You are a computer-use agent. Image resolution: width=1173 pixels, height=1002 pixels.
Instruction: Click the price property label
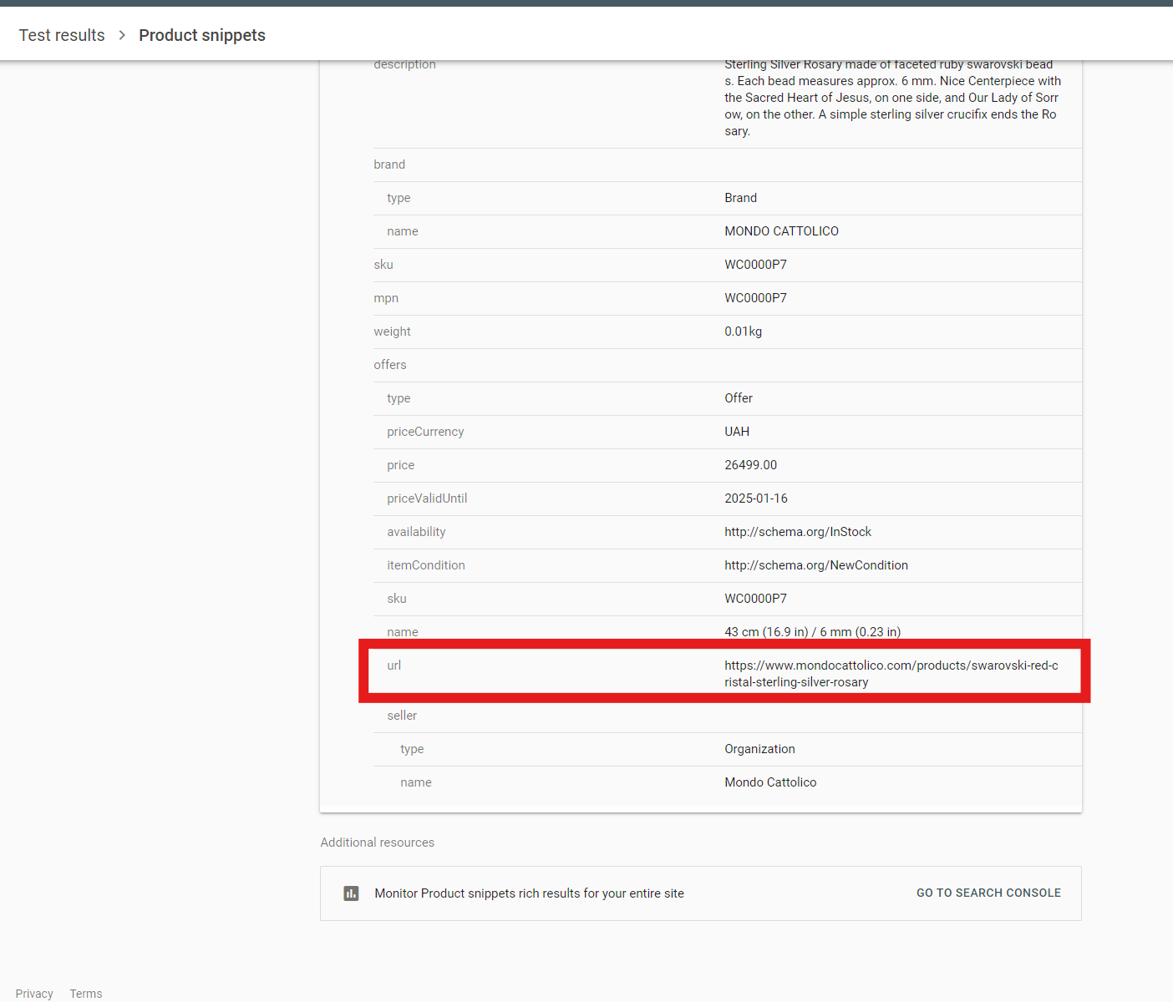[400, 465]
